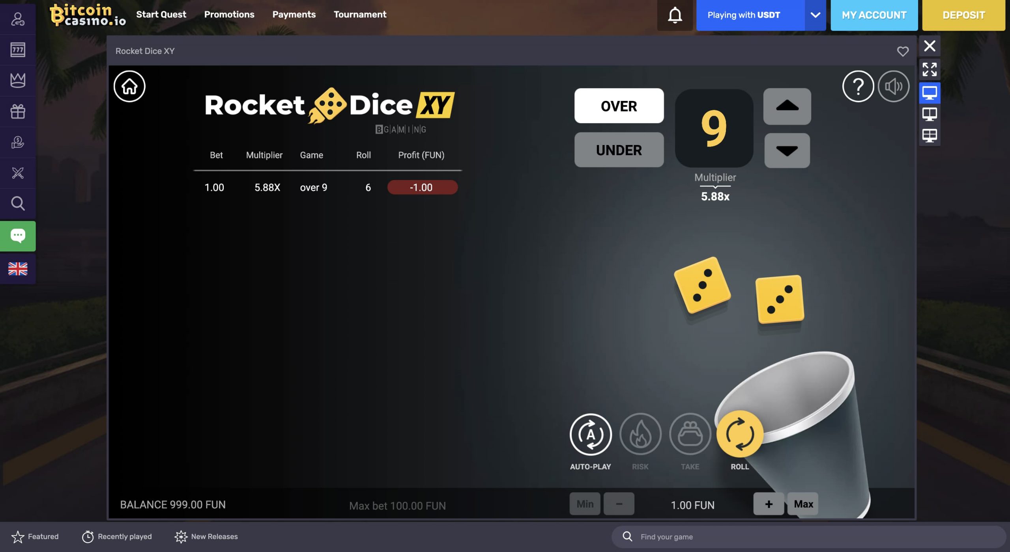Click the OVER bet toggle button
The height and width of the screenshot is (552, 1010).
coord(619,105)
